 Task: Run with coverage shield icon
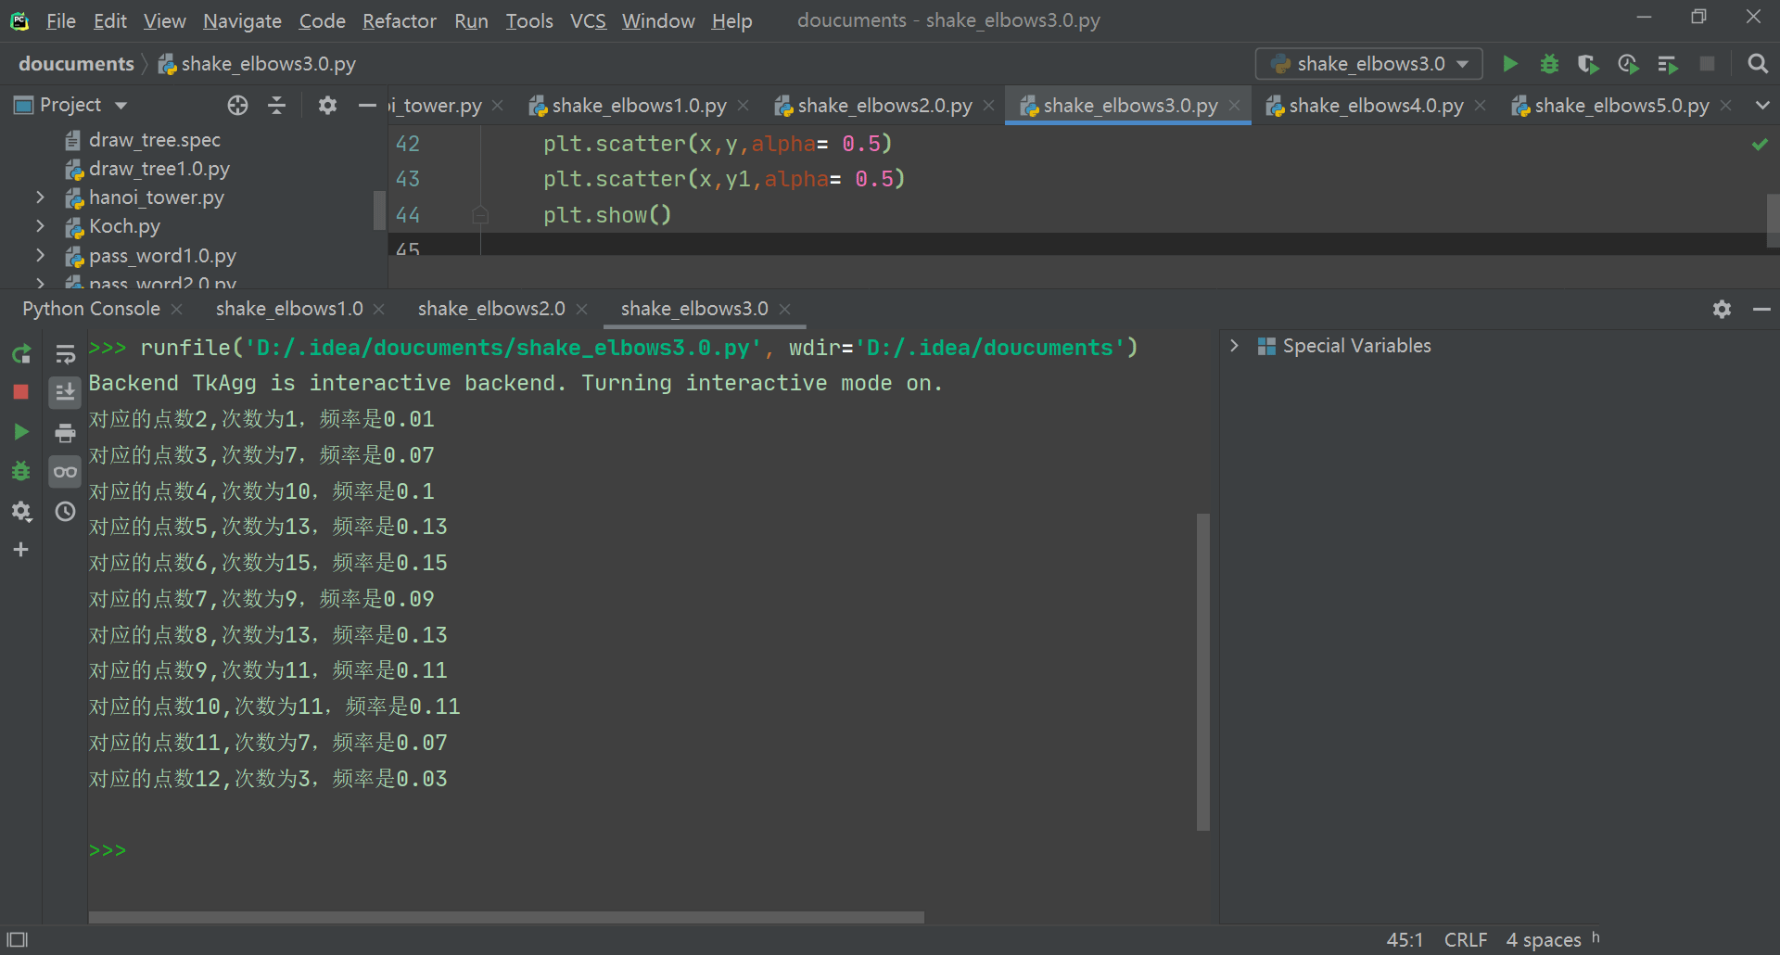tap(1588, 64)
